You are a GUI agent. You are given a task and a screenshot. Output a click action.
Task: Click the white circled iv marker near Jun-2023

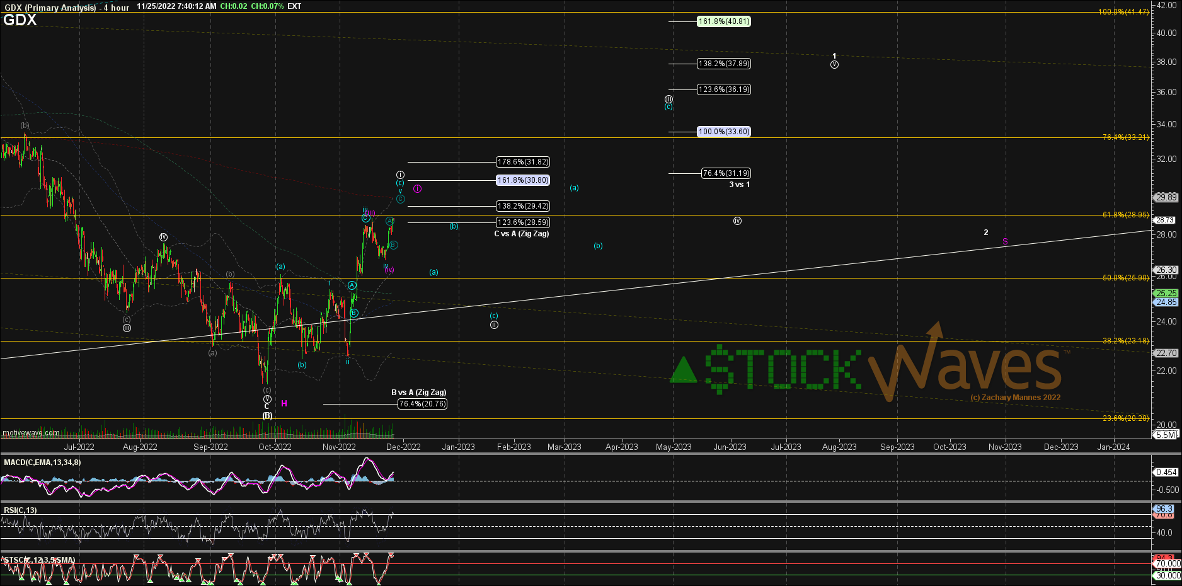pos(737,221)
